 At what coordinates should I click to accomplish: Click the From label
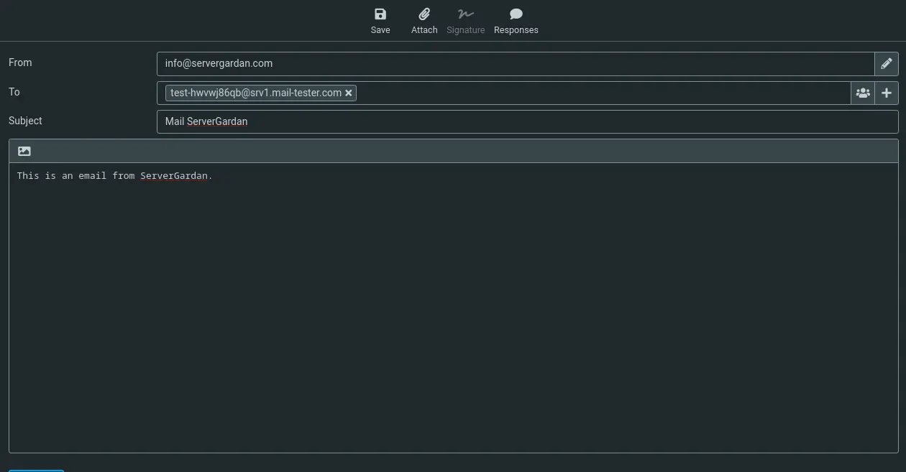[x=20, y=63]
